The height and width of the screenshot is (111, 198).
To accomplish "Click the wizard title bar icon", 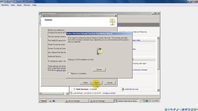I will tap(42, 16).
